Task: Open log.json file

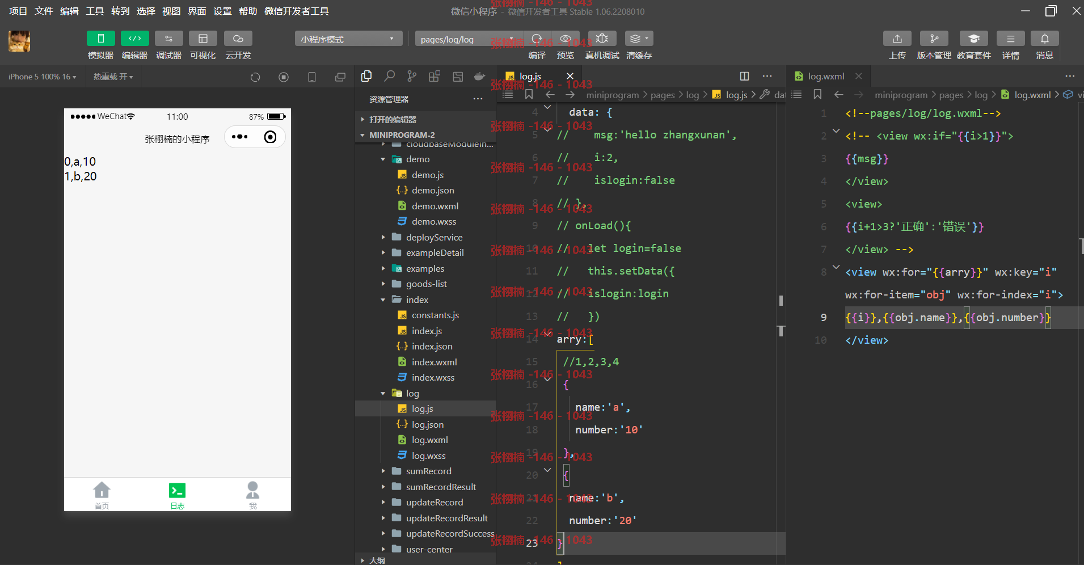Action: (x=427, y=424)
